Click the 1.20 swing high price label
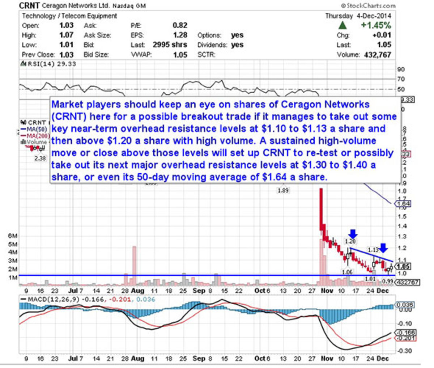434x368 pixels. coord(350,241)
